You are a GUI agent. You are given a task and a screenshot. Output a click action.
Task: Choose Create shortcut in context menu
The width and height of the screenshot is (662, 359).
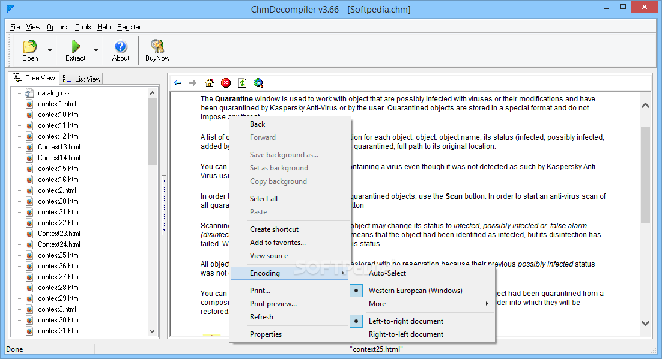click(x=290, y=229)
